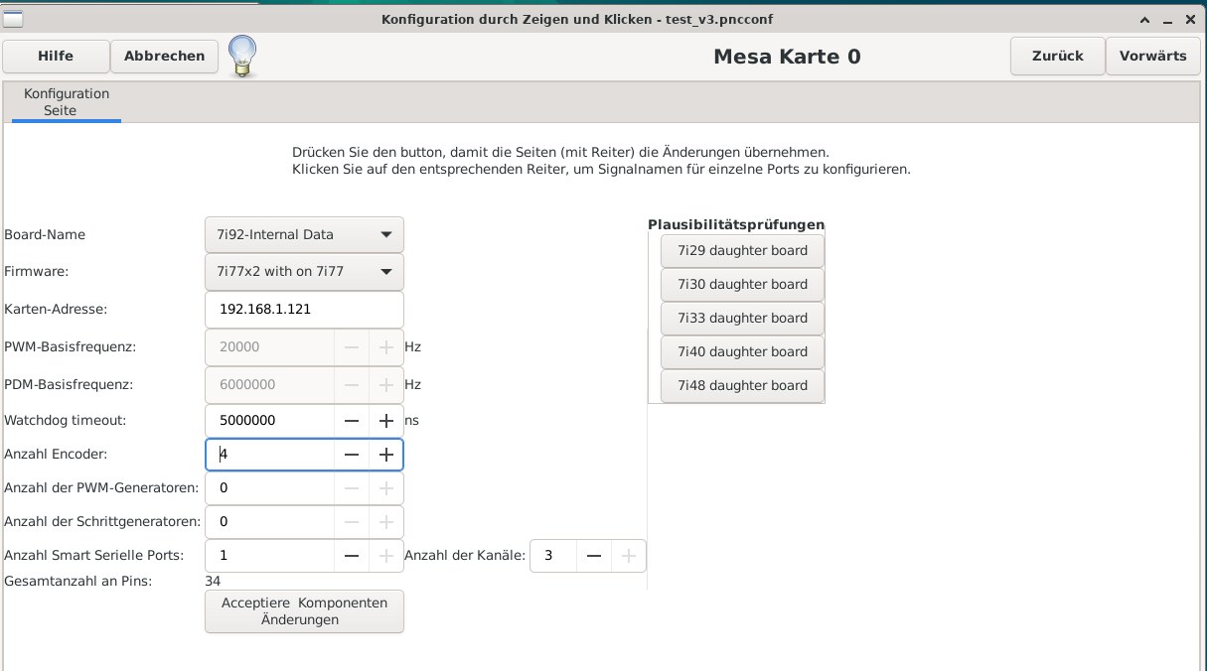This screenshot has width=1207, height=671.
Task: Choose the 7i48 daughter board check
Action: 742,386
